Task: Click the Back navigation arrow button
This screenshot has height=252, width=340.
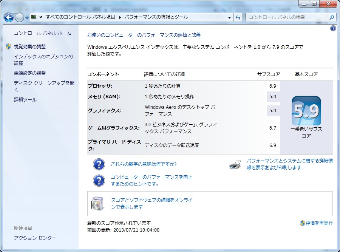Action: 9,17
